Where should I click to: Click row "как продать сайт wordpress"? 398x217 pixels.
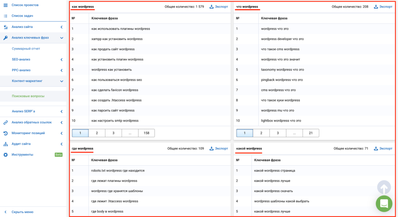point(150,49)
